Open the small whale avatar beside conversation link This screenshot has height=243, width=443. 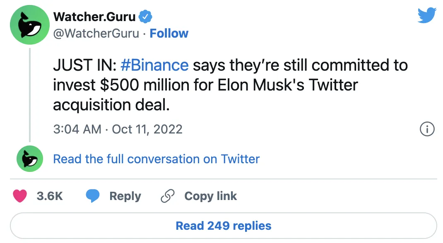[30, 159]
